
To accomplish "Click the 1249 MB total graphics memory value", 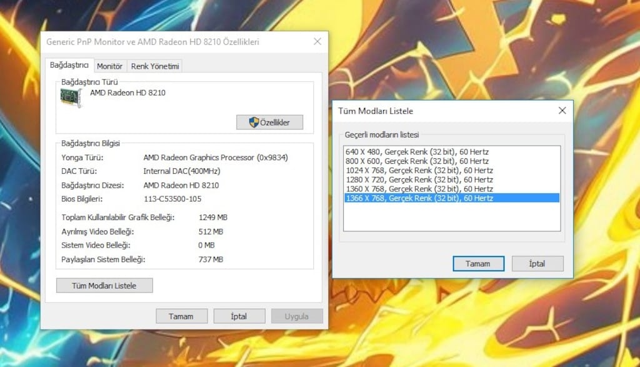I will [x=213, y=218].
